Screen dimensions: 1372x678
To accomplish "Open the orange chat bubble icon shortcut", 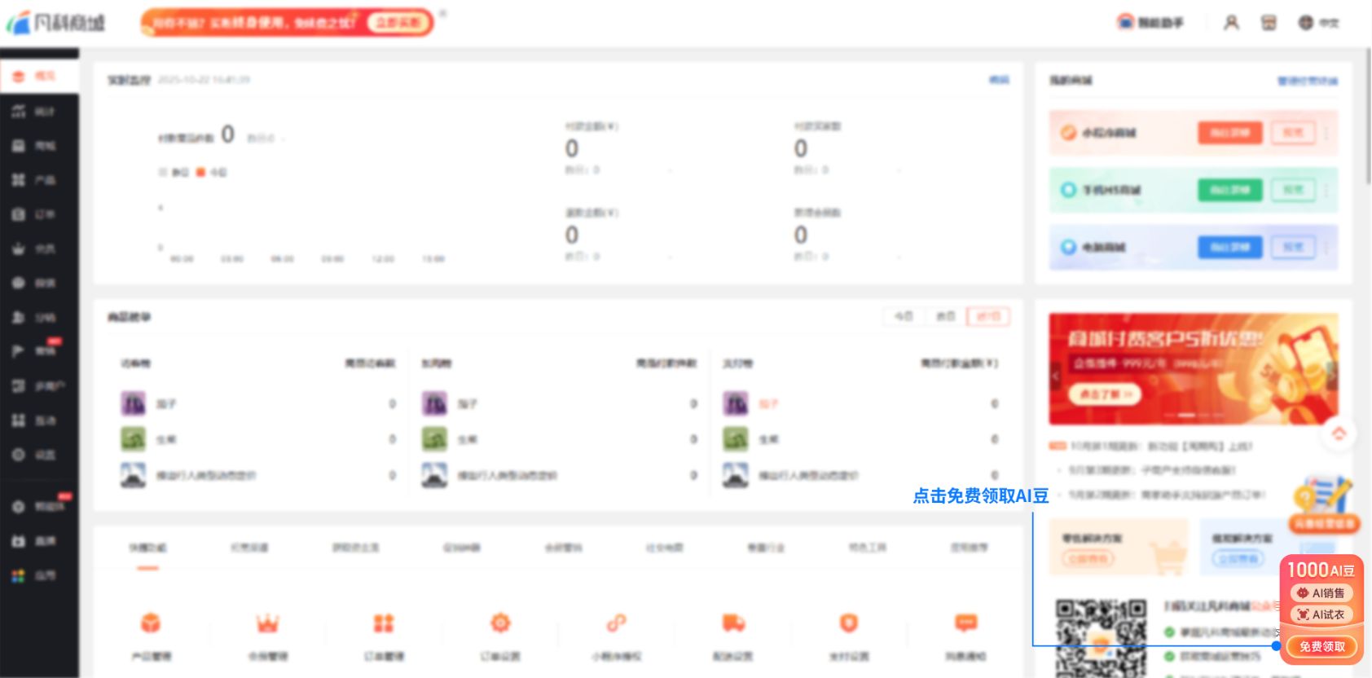I will pyautogui.click(x=966, y=623).
